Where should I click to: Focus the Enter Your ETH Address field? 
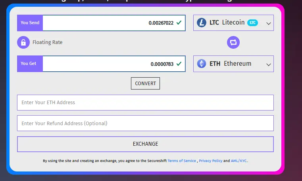click(x=145, y=103)
